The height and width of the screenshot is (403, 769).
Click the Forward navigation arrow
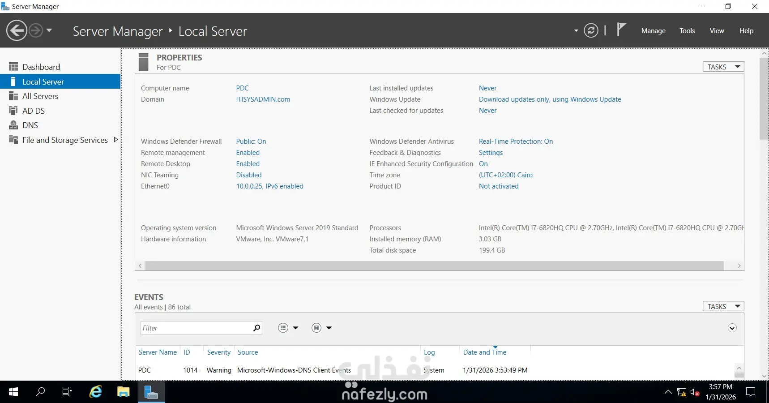[36, 30]
